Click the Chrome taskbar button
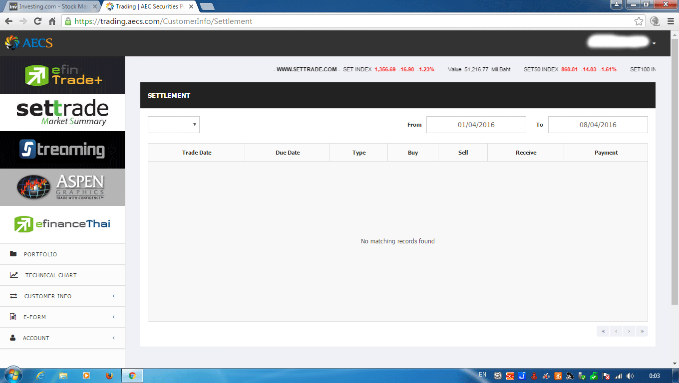The image size is (679, 383). tap(132, 376)
